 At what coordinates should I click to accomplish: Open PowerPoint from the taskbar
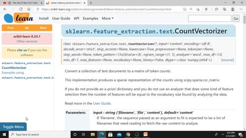pyautogui.click(x=146, y=135)
